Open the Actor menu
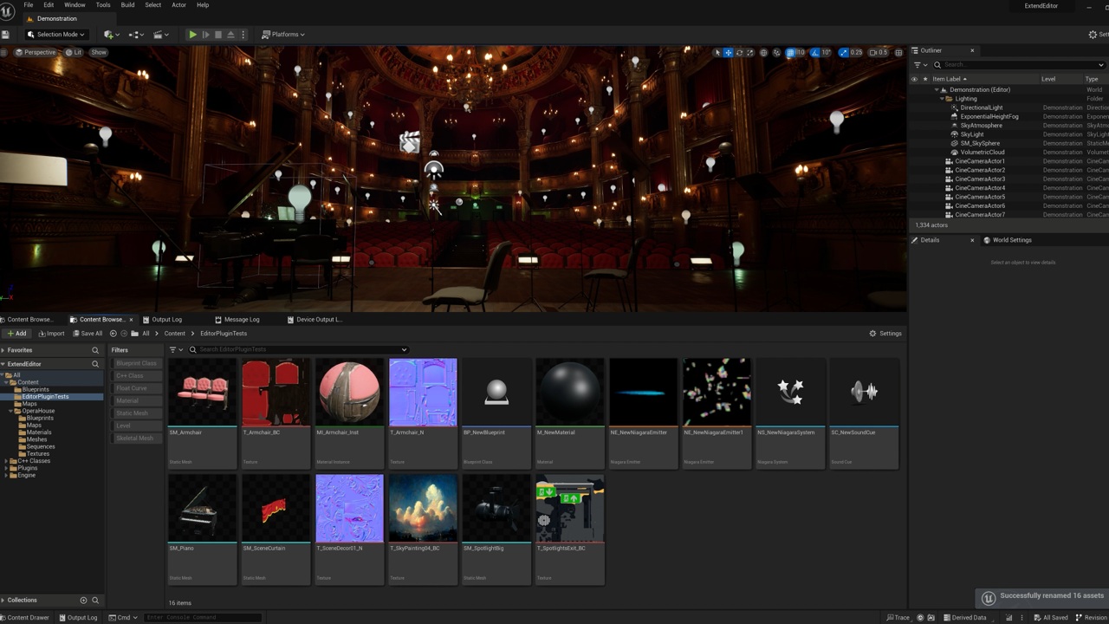The width and height of the screenshot is (1109, 624). (x=178, y=5)
